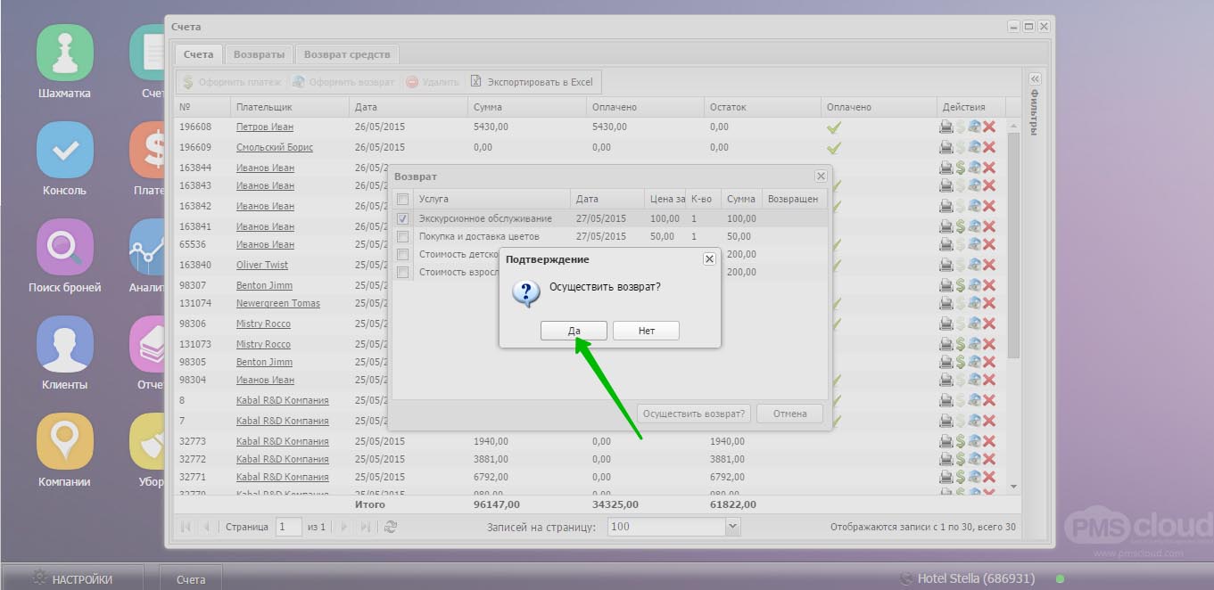
Task: Click the Услуга column header in Возврат
Action: click(x=491, y=199)
